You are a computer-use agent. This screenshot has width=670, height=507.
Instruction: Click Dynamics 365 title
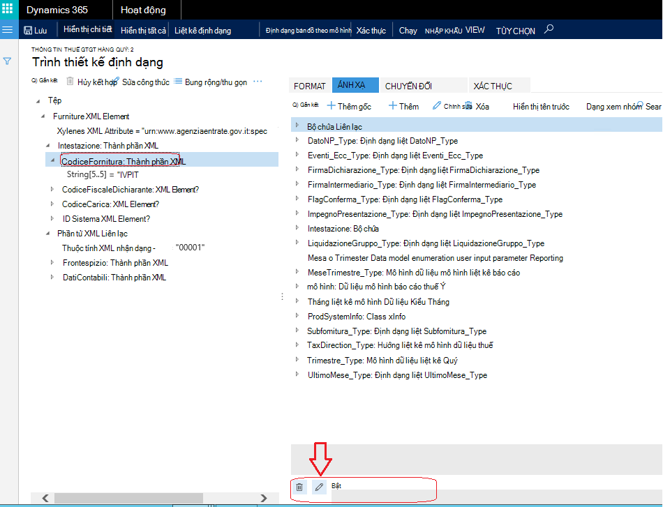(57, 10)
